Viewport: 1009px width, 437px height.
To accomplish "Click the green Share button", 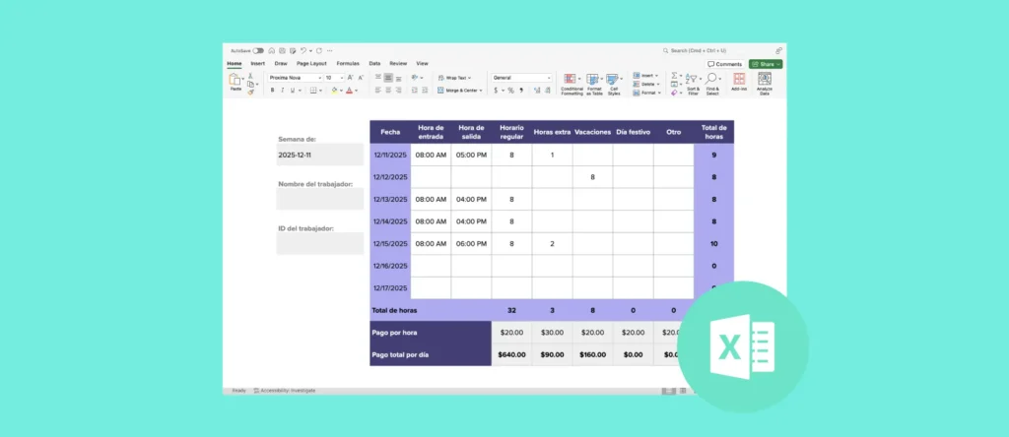I will point(766,64).
